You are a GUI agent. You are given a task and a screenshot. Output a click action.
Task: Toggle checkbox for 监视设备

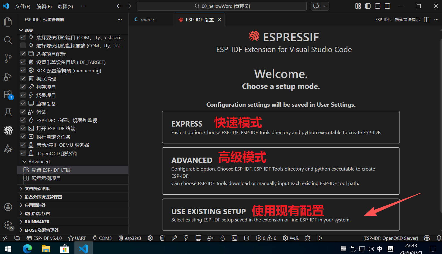tap(23, 103)
